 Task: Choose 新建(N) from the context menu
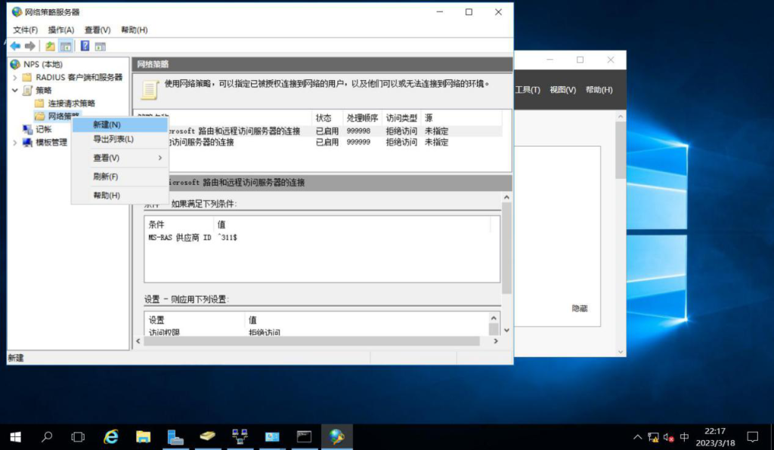click(x=120, y=125)
